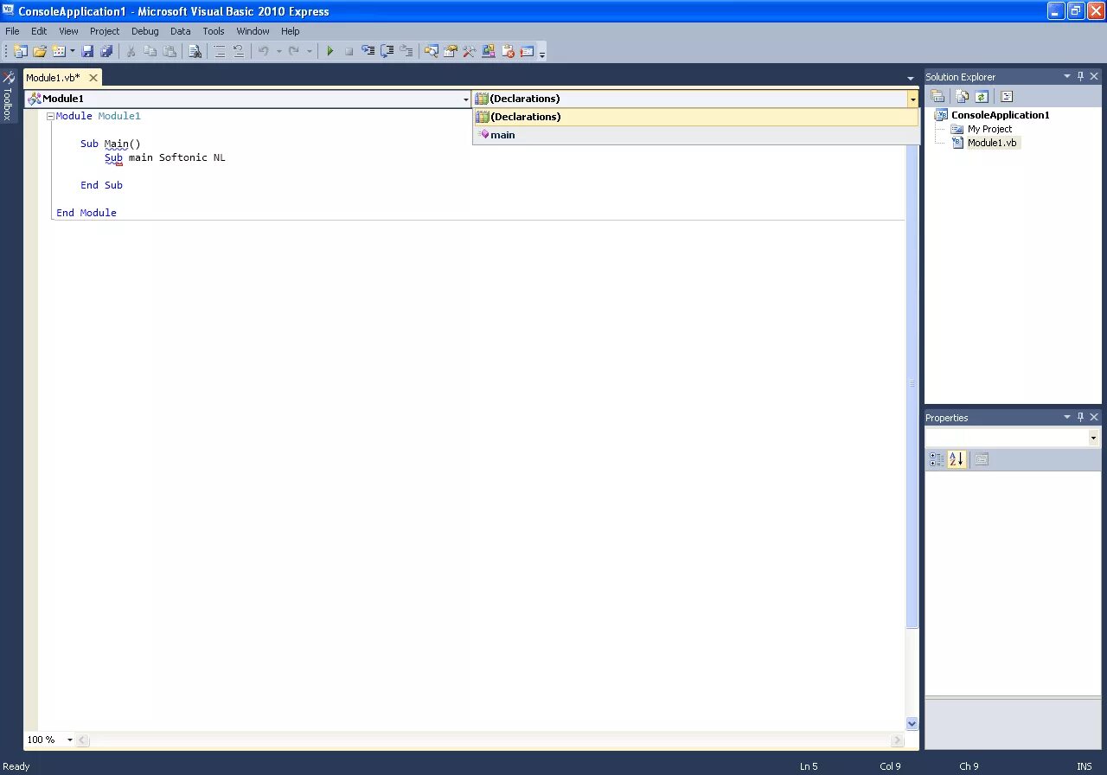Click the New Project toolbar icon
Image resolution: width=1107 pixels, height=775 pixels.
(20, 51)
